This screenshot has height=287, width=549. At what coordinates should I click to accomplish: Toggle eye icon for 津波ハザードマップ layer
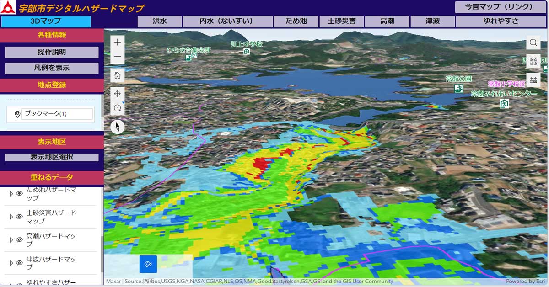(x=19, y=263)
